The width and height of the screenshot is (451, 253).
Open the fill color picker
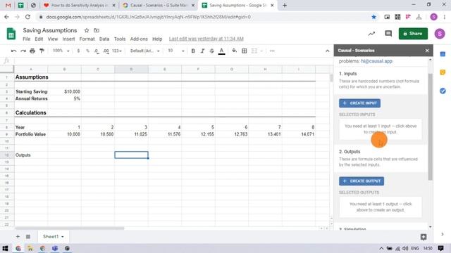(x=235, y=51)
